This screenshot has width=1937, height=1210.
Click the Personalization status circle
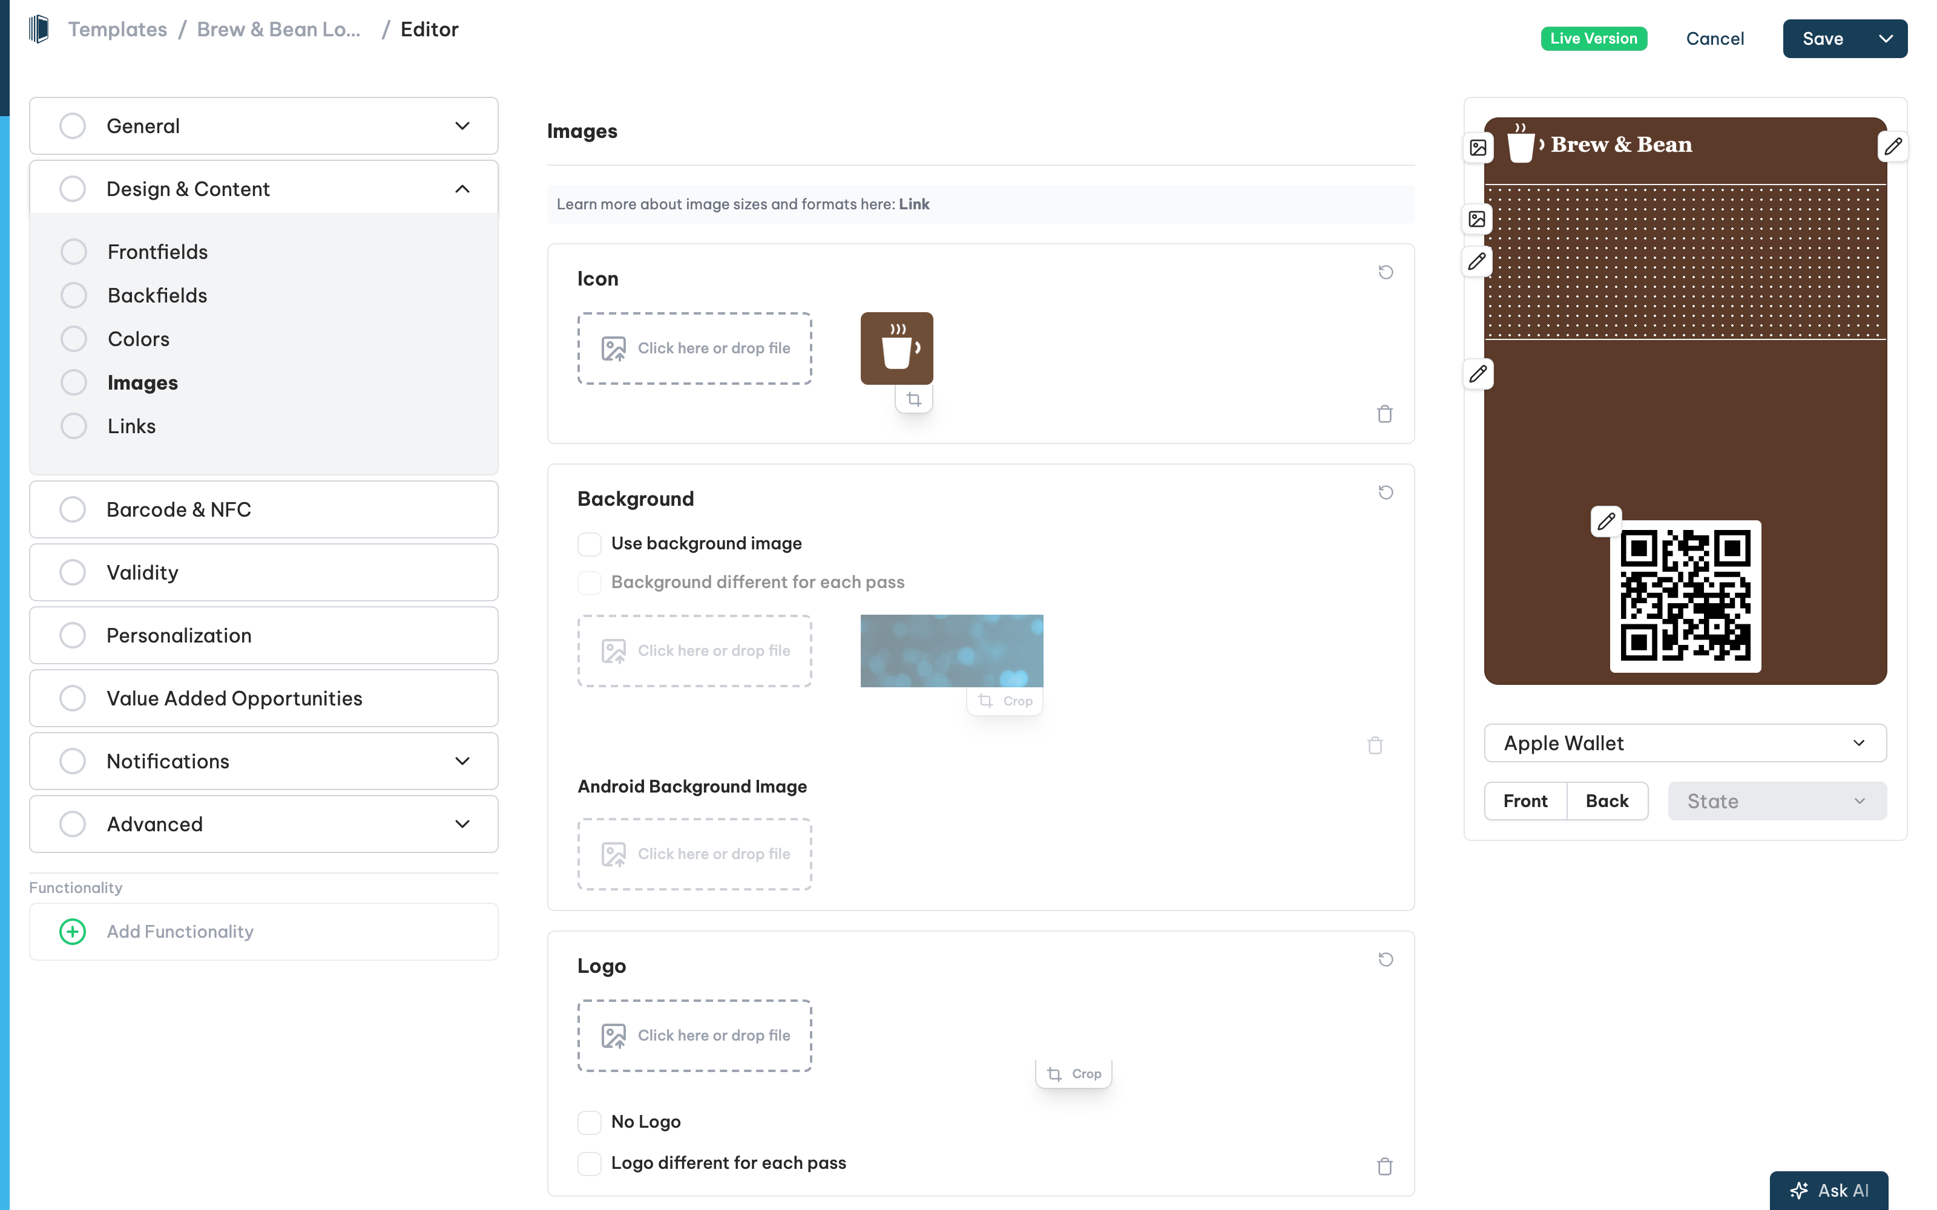[73, 635]
